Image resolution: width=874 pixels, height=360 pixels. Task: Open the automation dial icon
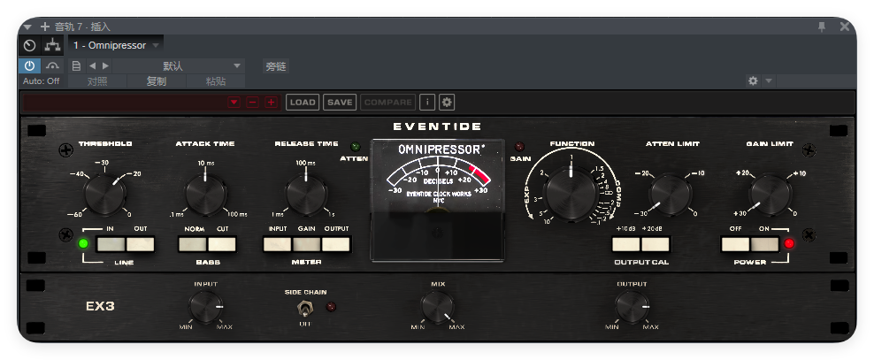[x=30, y=45]
